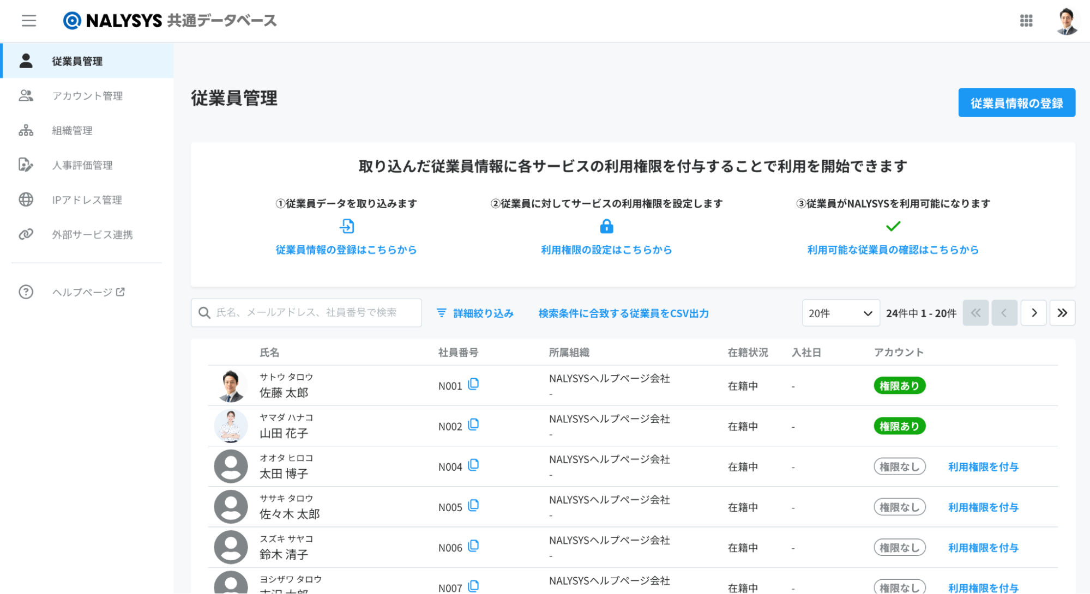Image resolution: width=1090 pixels, height=594 pixels.
Task: Select IPアドレス管理 menu item
Action: coord(87,200)
